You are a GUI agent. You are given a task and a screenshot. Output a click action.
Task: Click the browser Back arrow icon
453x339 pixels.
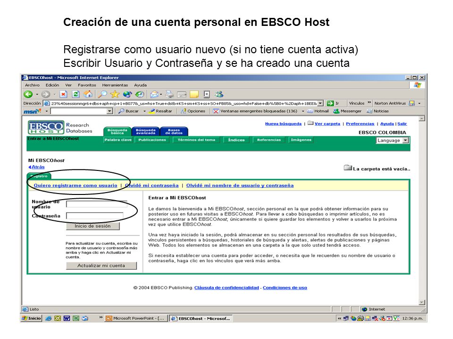tap(28, 94)
